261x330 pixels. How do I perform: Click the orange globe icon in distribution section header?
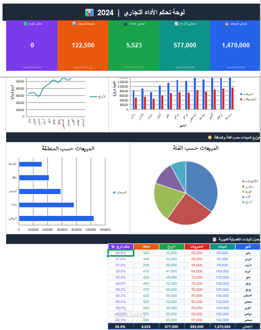coord(210,137)
